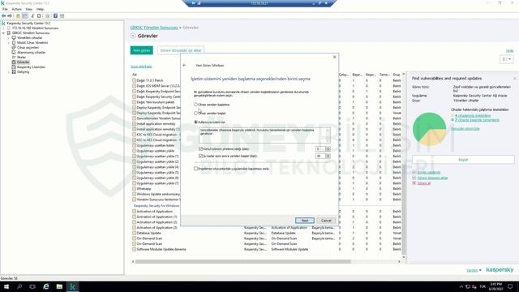519x292 pixels.
Task: Expand the Gelişmiş tree node
Action: pyautogui.click(x=9, y=72)
